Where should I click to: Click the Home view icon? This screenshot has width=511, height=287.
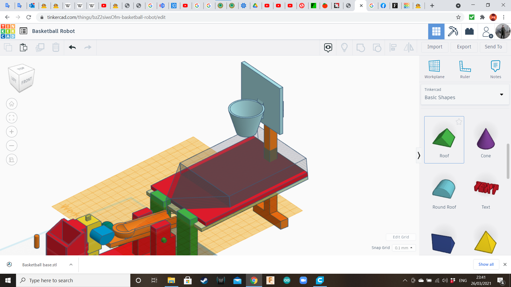12,104
